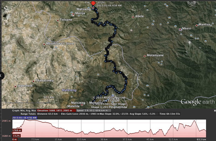The image size is (216, 141).
Task: Click the Motanyane place marker
Action: 145,56
